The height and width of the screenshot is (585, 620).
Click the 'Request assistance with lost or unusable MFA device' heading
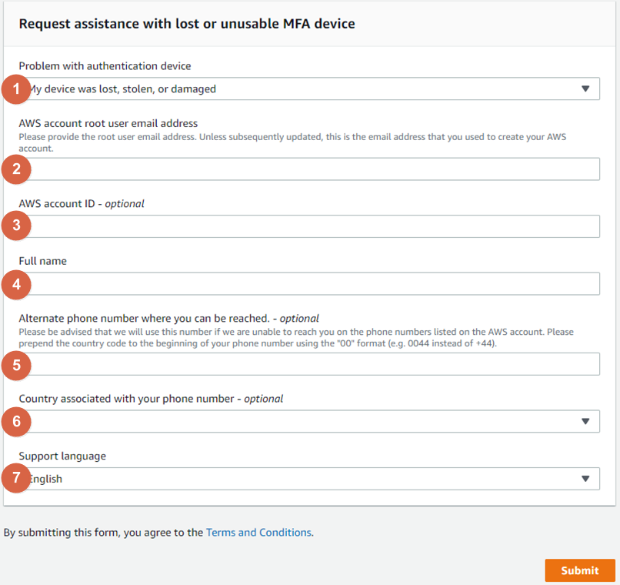tap(187, 24)
